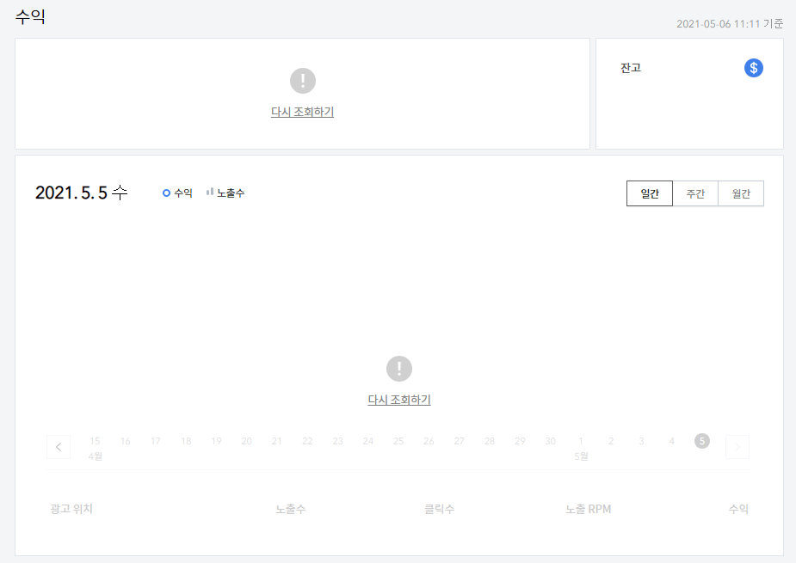Click the 수익 page title
796x563 pixels.
(30, 16)
